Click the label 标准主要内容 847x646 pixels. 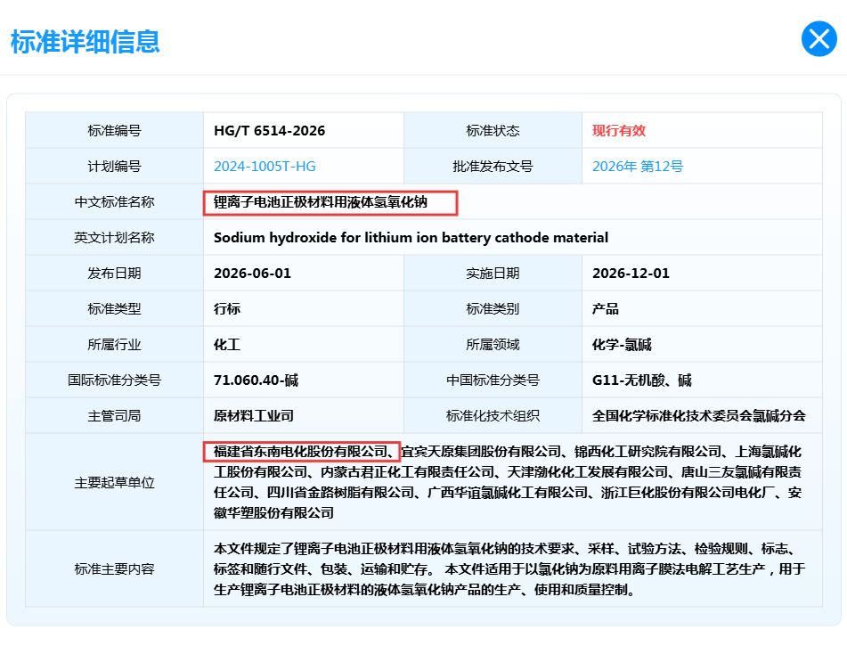(115, 569)
